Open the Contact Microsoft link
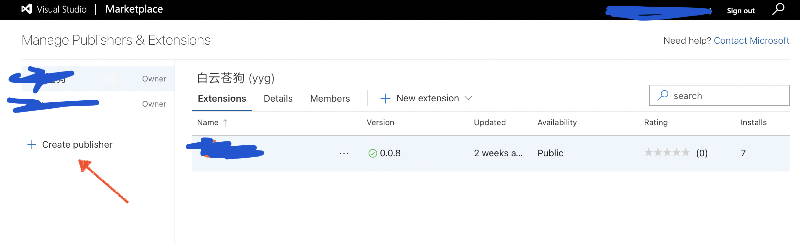 click(x=751, y=40)
